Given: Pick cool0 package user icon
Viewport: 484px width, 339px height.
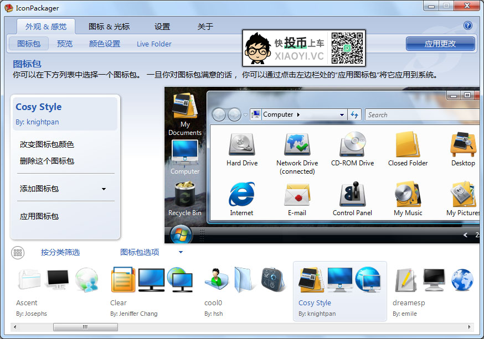Looking at the screenshot, I should tap(217, 279).
